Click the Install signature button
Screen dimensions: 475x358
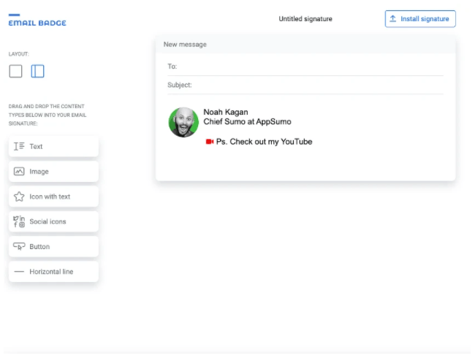click(x=420, y=19)
